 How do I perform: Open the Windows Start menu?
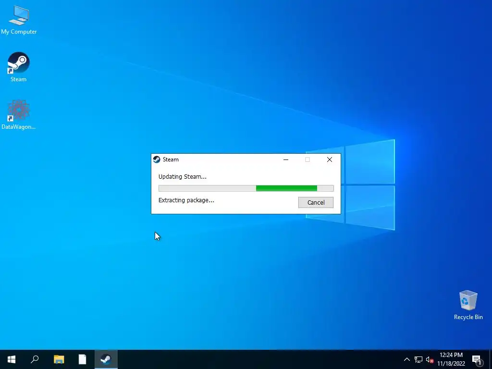coord(12,359)
